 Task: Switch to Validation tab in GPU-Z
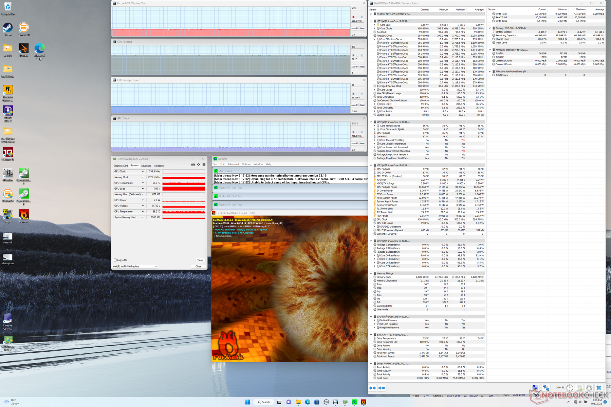[159, 166]
